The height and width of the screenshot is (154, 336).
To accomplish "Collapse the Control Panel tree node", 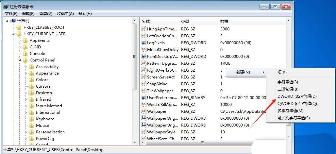I will [x=20, y=60].
